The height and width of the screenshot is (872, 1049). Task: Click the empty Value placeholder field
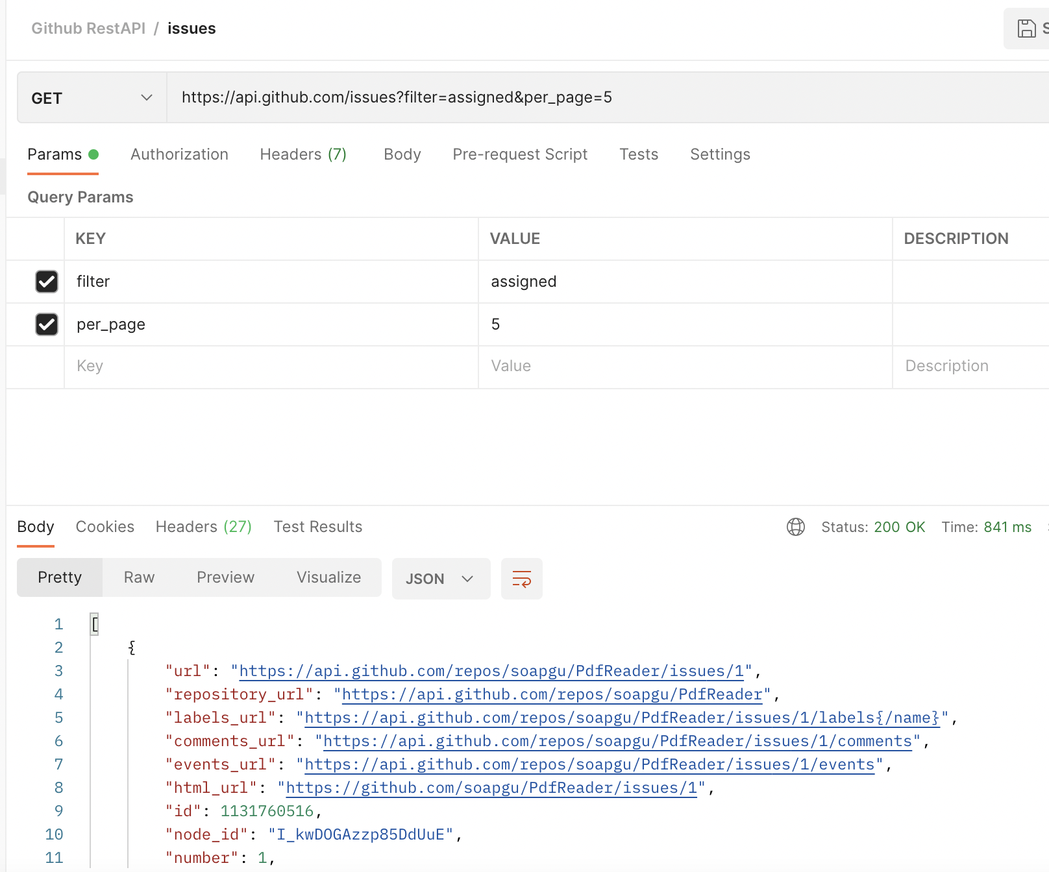coord(685,367)
